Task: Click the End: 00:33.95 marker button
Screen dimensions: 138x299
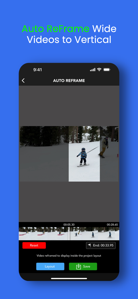Action: pyautogui.click(x=101, y=245)
